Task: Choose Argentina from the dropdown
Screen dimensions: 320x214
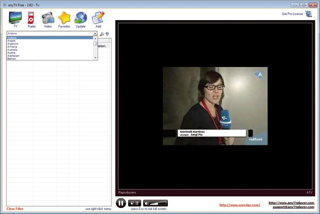Action: click(50, 44)
